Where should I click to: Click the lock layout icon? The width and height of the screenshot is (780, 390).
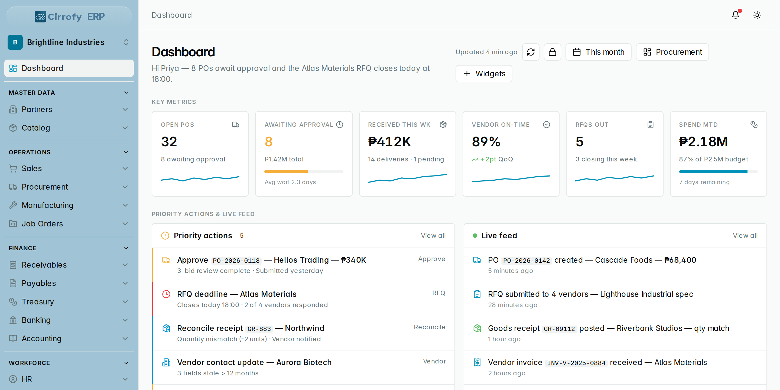coord(552,52)
